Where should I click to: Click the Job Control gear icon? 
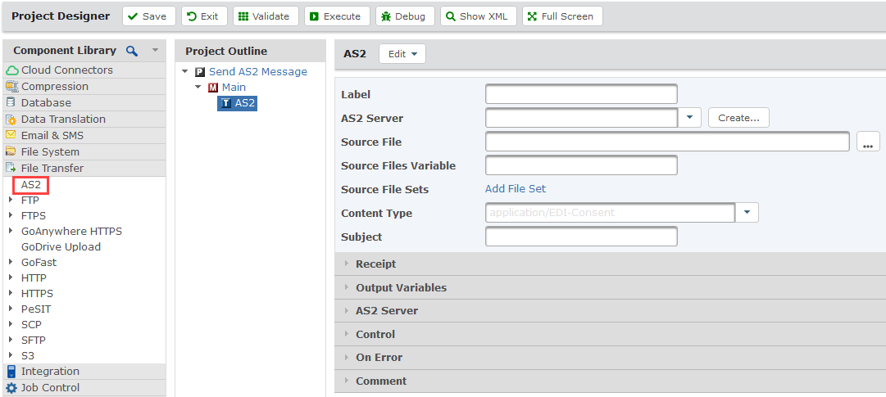[x=11, y=388]
